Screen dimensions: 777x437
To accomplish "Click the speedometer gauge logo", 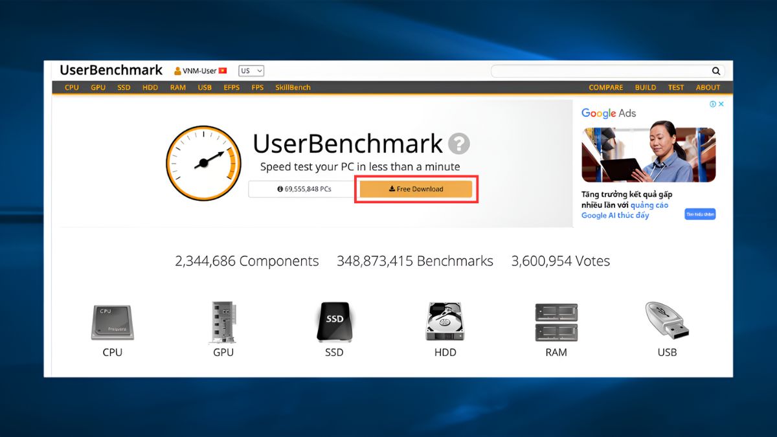I will [x=203, y=163].
